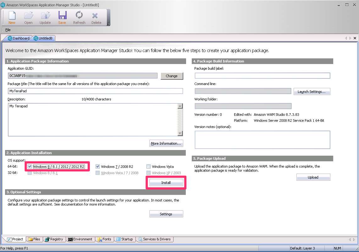Click the left tab navigation chevron
Viewport: 359px width, 252px height.
[x=346, y=38]
